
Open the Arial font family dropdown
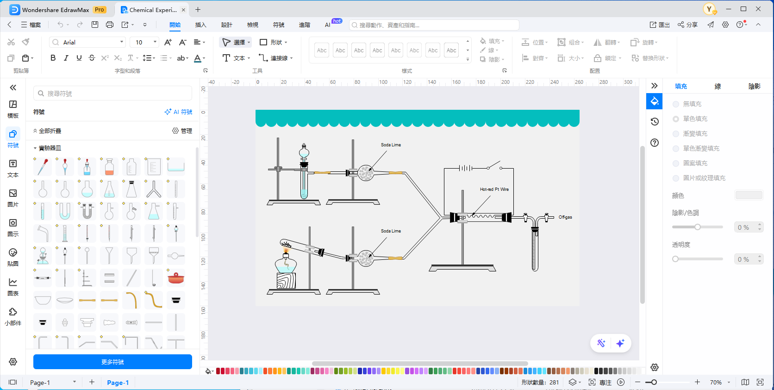tap(87, 42)
